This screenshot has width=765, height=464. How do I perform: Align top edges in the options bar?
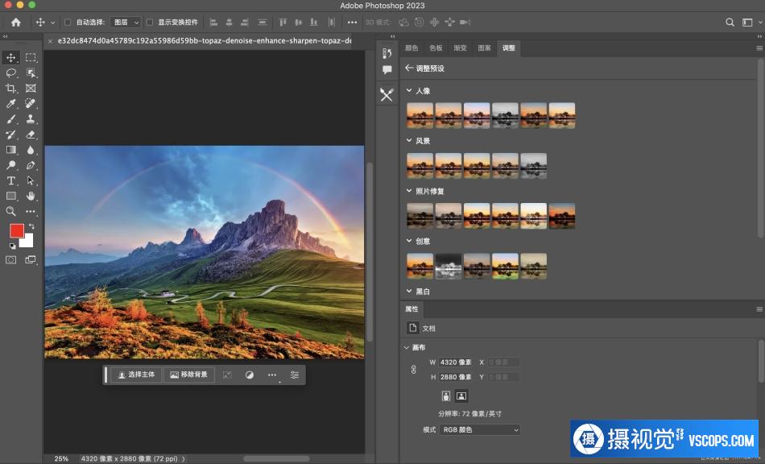click(x=283, y=22)
